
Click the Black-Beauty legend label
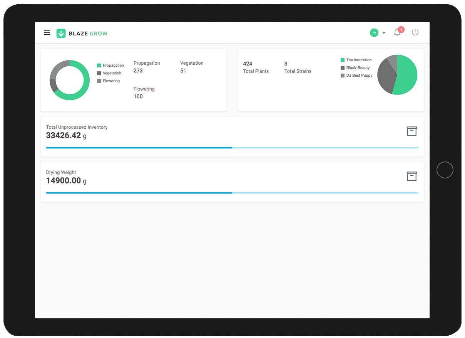(358, 68)
